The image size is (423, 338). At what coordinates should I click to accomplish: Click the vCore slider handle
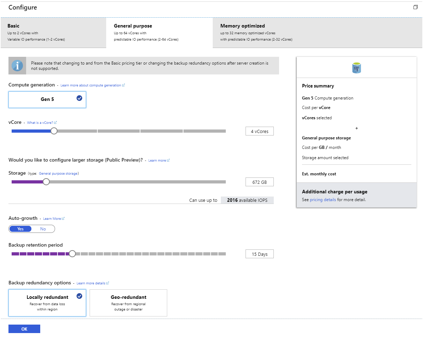coord(54,131)
